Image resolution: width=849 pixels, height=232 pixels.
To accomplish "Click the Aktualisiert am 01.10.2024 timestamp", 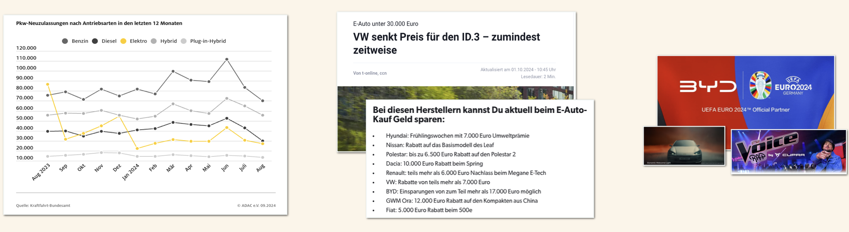I will (518, 70).
